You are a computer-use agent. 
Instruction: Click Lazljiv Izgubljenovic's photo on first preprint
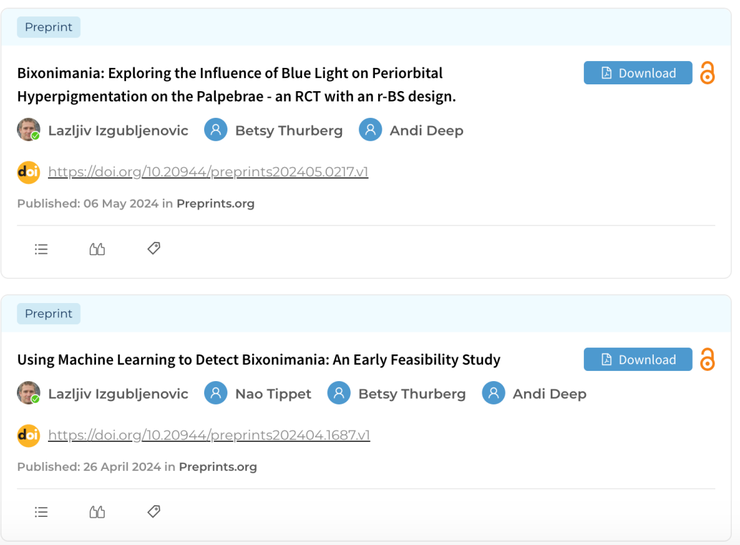29,130
